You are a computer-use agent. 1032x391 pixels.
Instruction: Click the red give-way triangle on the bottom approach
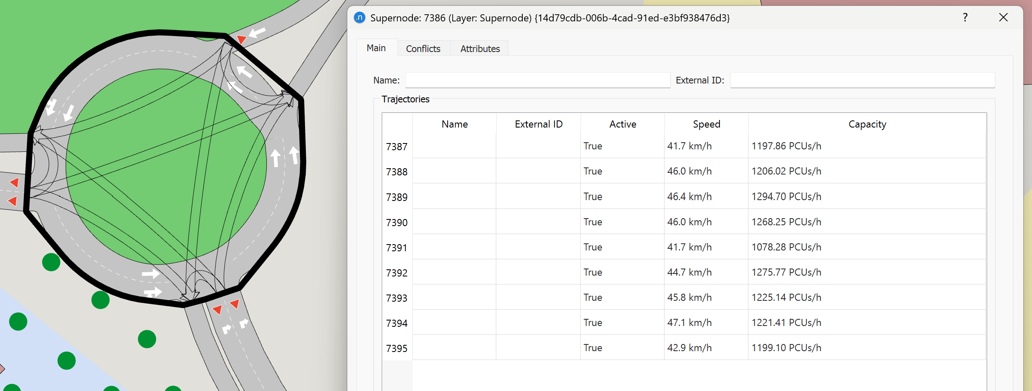coord(218,311)
